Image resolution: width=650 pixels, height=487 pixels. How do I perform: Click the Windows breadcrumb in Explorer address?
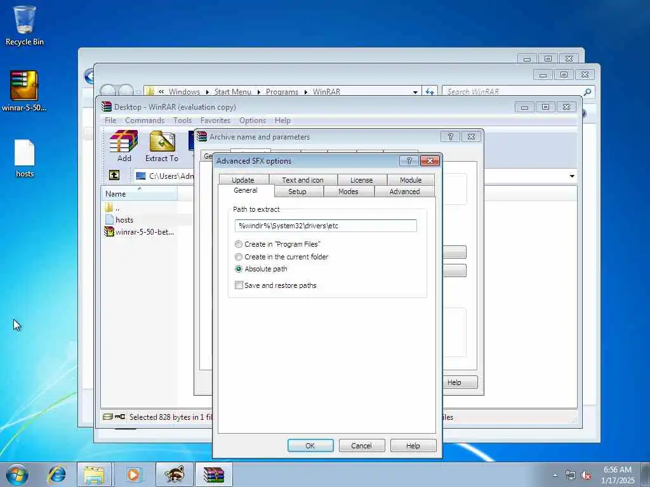pyautogui.click(x=184, y=92)
